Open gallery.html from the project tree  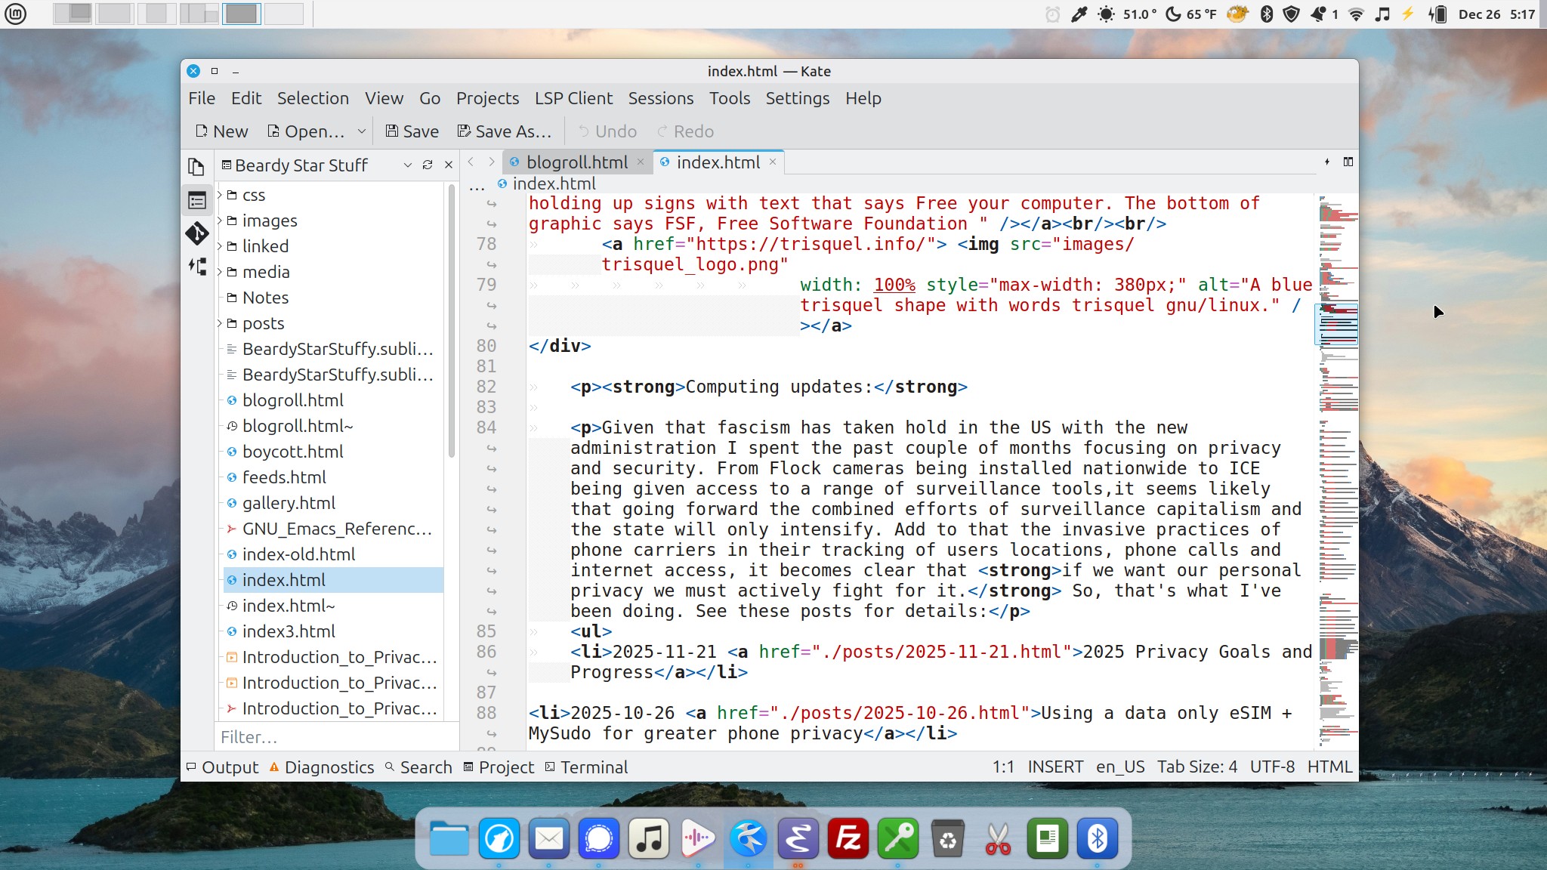point(289,503)
